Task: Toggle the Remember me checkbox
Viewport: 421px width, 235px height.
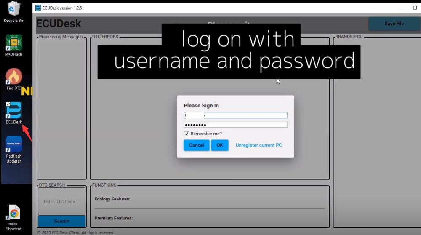Action: tap(187, 134)
